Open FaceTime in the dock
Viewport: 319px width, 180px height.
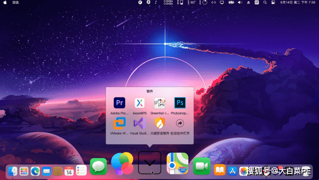click(201, 166)
